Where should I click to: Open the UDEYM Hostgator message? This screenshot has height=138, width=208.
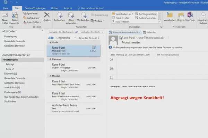pyautogui.click(x=73, y=68)
